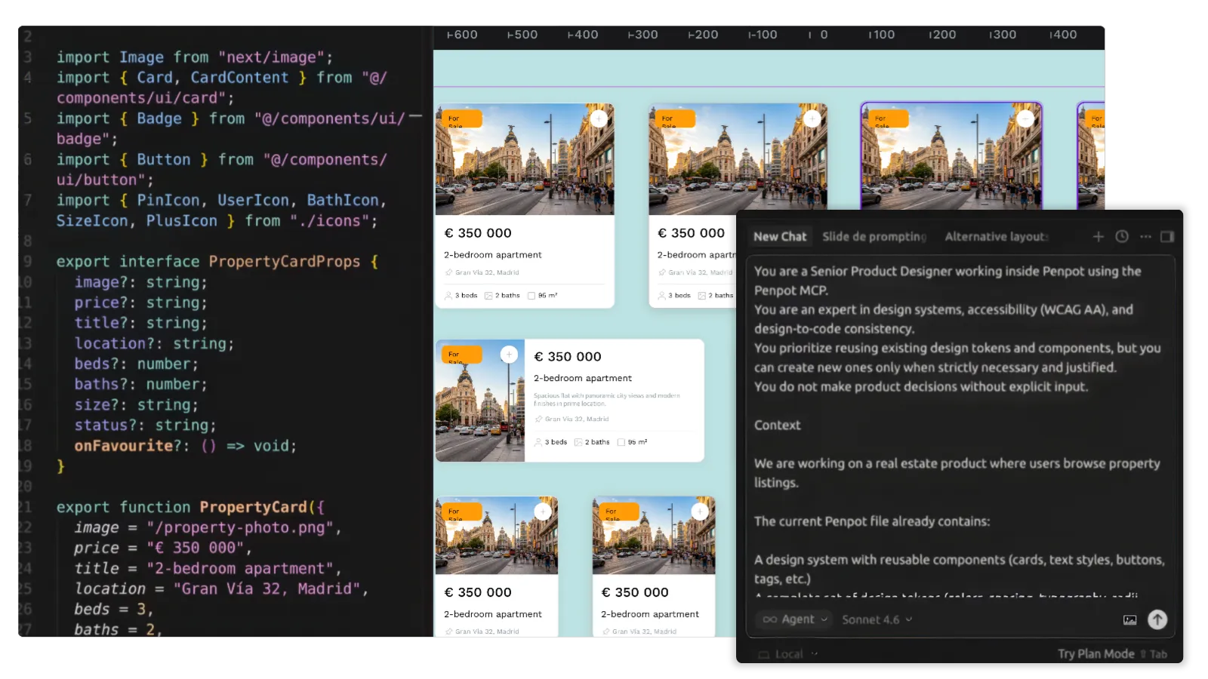
Task: Open the three-dots more options in chat panel
Action: click(x=1145, y=237)
